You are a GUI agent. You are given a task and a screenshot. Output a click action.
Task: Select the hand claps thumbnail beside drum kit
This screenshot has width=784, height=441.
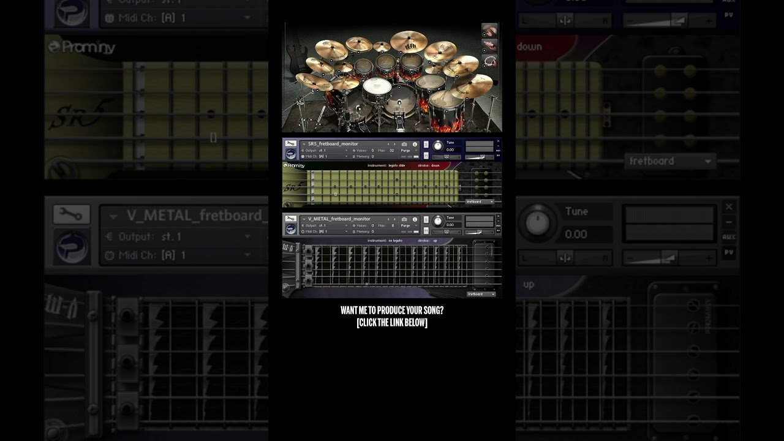click(489, 30)
